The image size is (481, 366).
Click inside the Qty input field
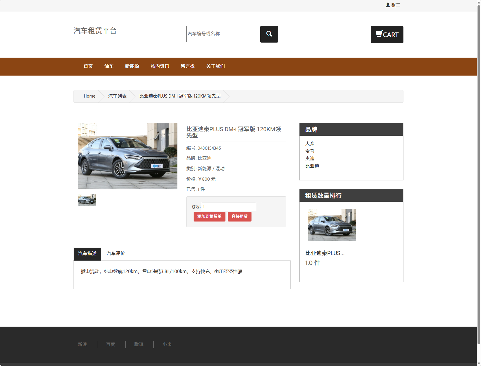(228, 206)
